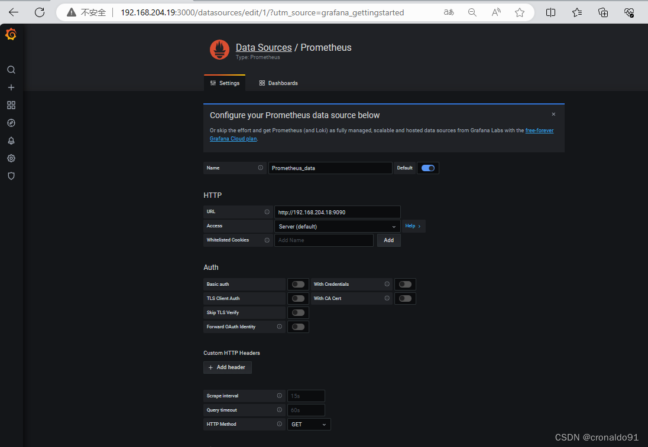Screen dimensions: 648x447
Task: Open the HTTP Method GET dropdown
Action: click(x=309, y=425)
